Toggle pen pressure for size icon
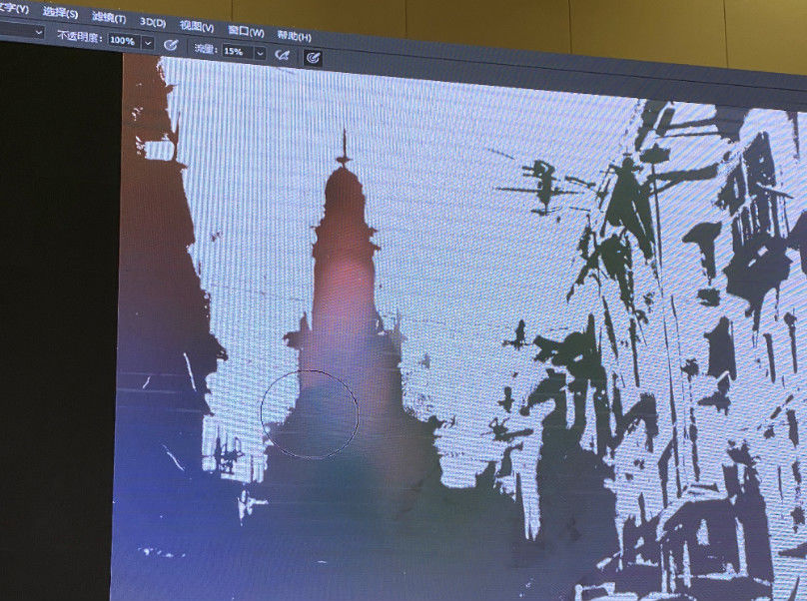Image resolution: width=807 pixels, height=601 pixels. point(313,58)
